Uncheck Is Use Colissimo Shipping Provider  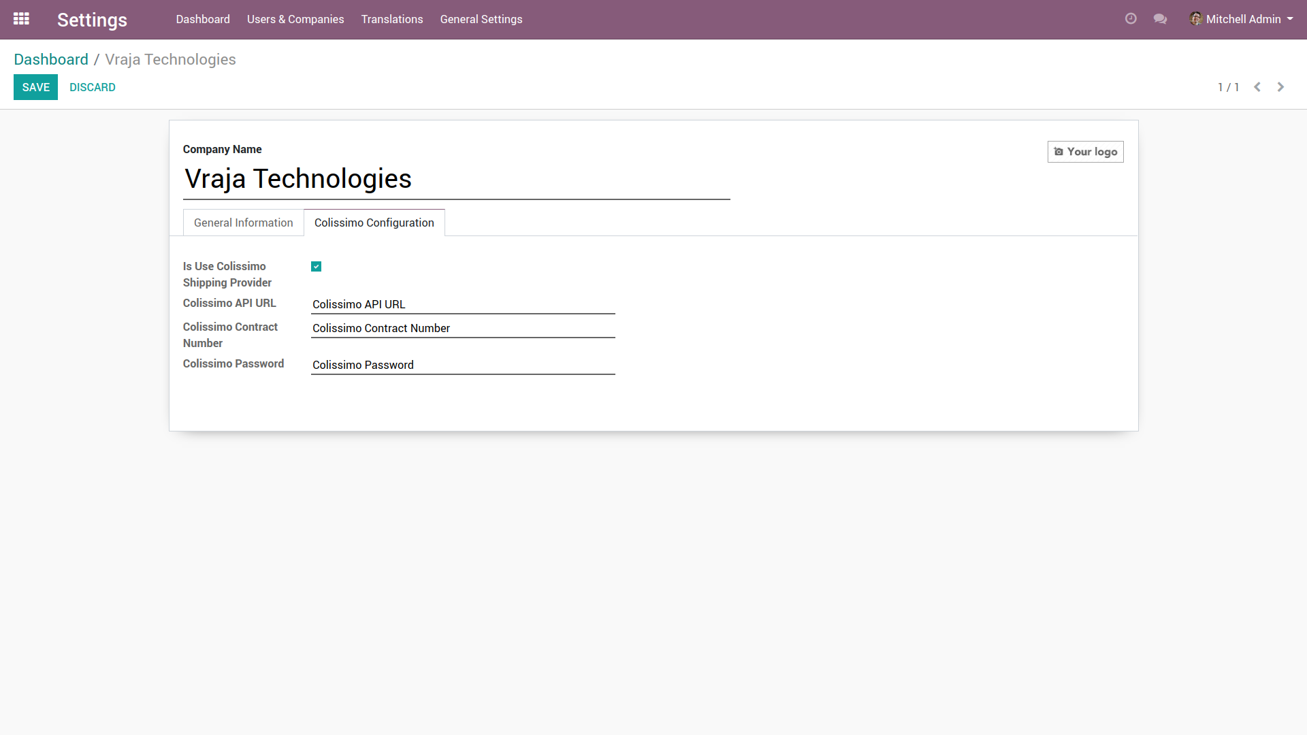point(316,267)
